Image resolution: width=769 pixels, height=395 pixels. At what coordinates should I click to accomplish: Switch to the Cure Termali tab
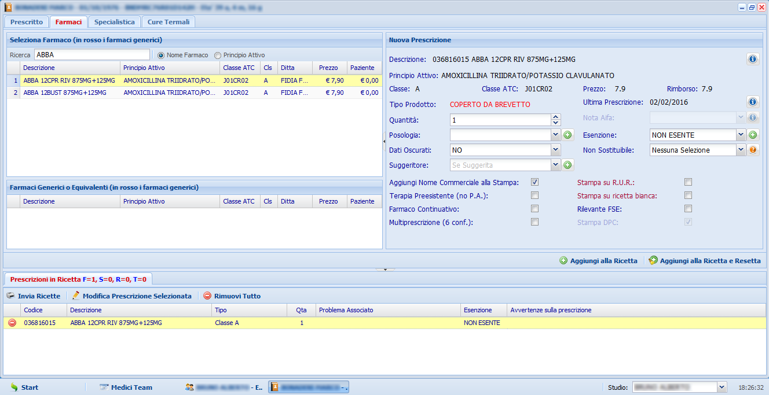click(x=168, y=22)
